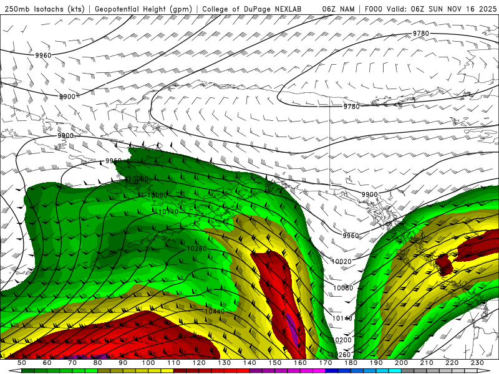Click the 90 knot value on the color scale
The width and height of the screenshot is (499, 374).
click(123, 363)
